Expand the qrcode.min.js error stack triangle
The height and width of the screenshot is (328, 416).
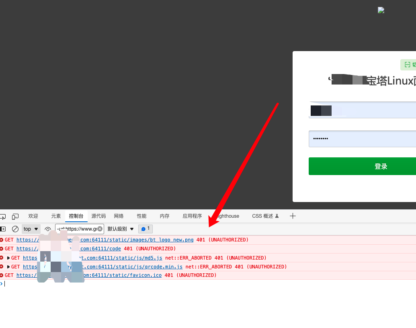pyautogui.click(x=8, y=267)
